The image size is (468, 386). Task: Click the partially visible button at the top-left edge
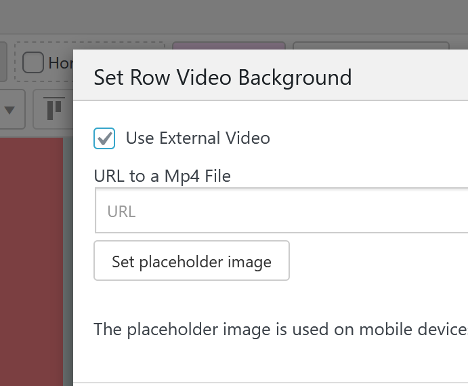tap(3, 62)
